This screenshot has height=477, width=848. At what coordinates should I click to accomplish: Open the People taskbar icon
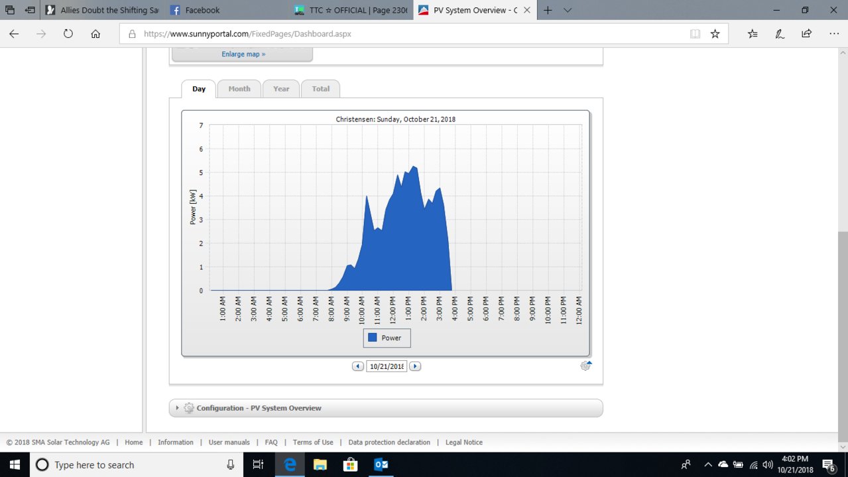click(x=686, y=465)
